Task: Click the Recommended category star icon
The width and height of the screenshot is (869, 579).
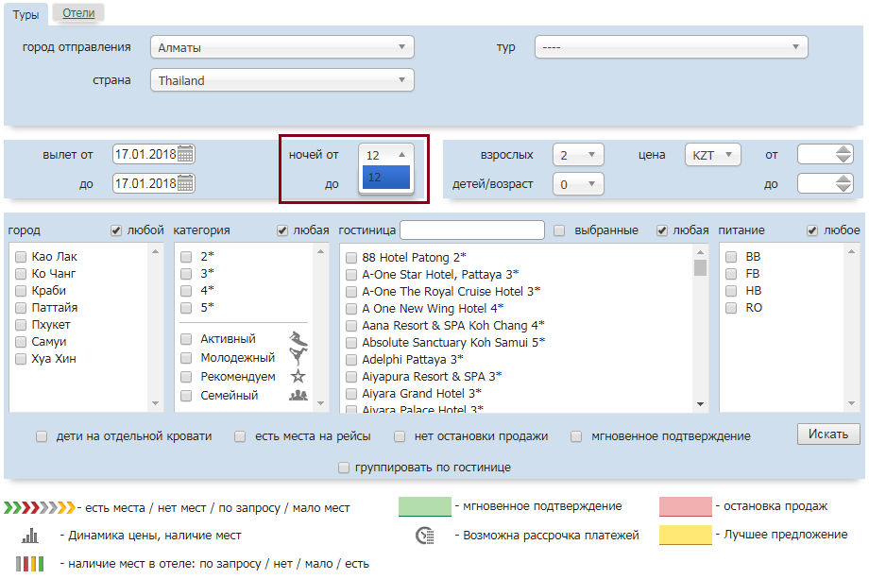Action: coord(298,377)
